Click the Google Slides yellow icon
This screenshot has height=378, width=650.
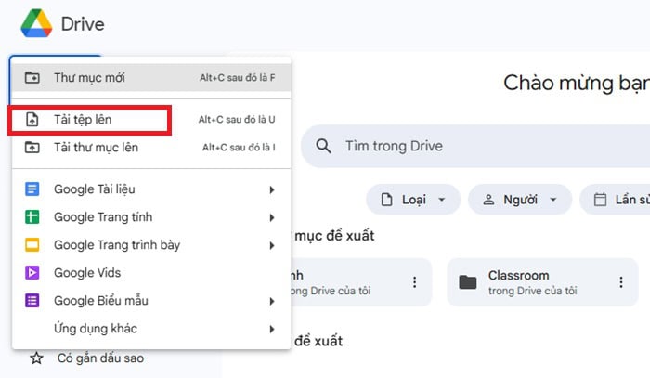(32, 244)
